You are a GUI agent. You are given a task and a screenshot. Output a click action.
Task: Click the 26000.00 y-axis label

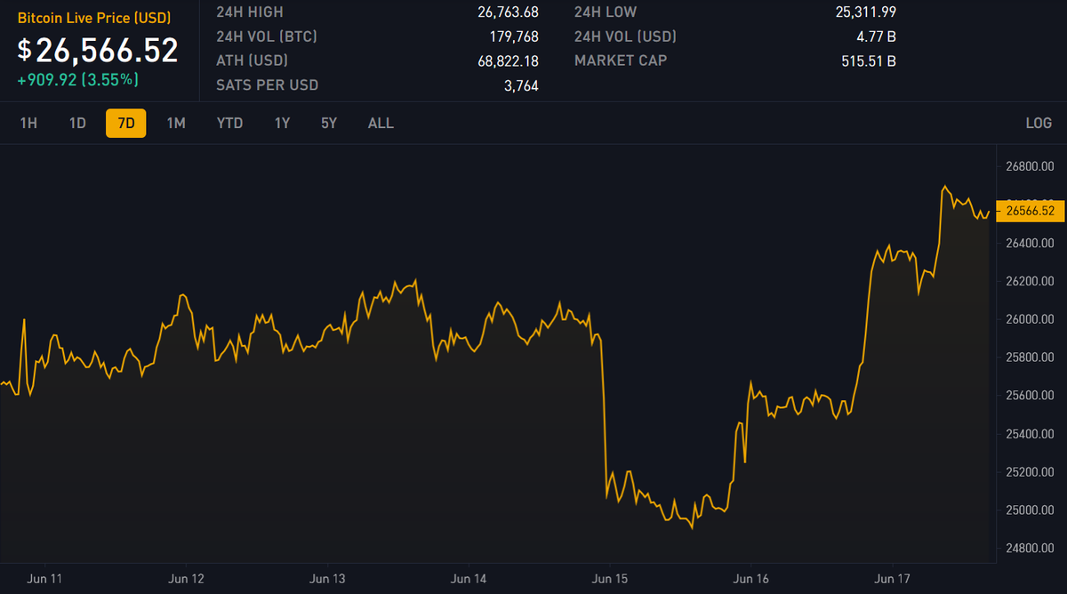tap(1030, 319)
